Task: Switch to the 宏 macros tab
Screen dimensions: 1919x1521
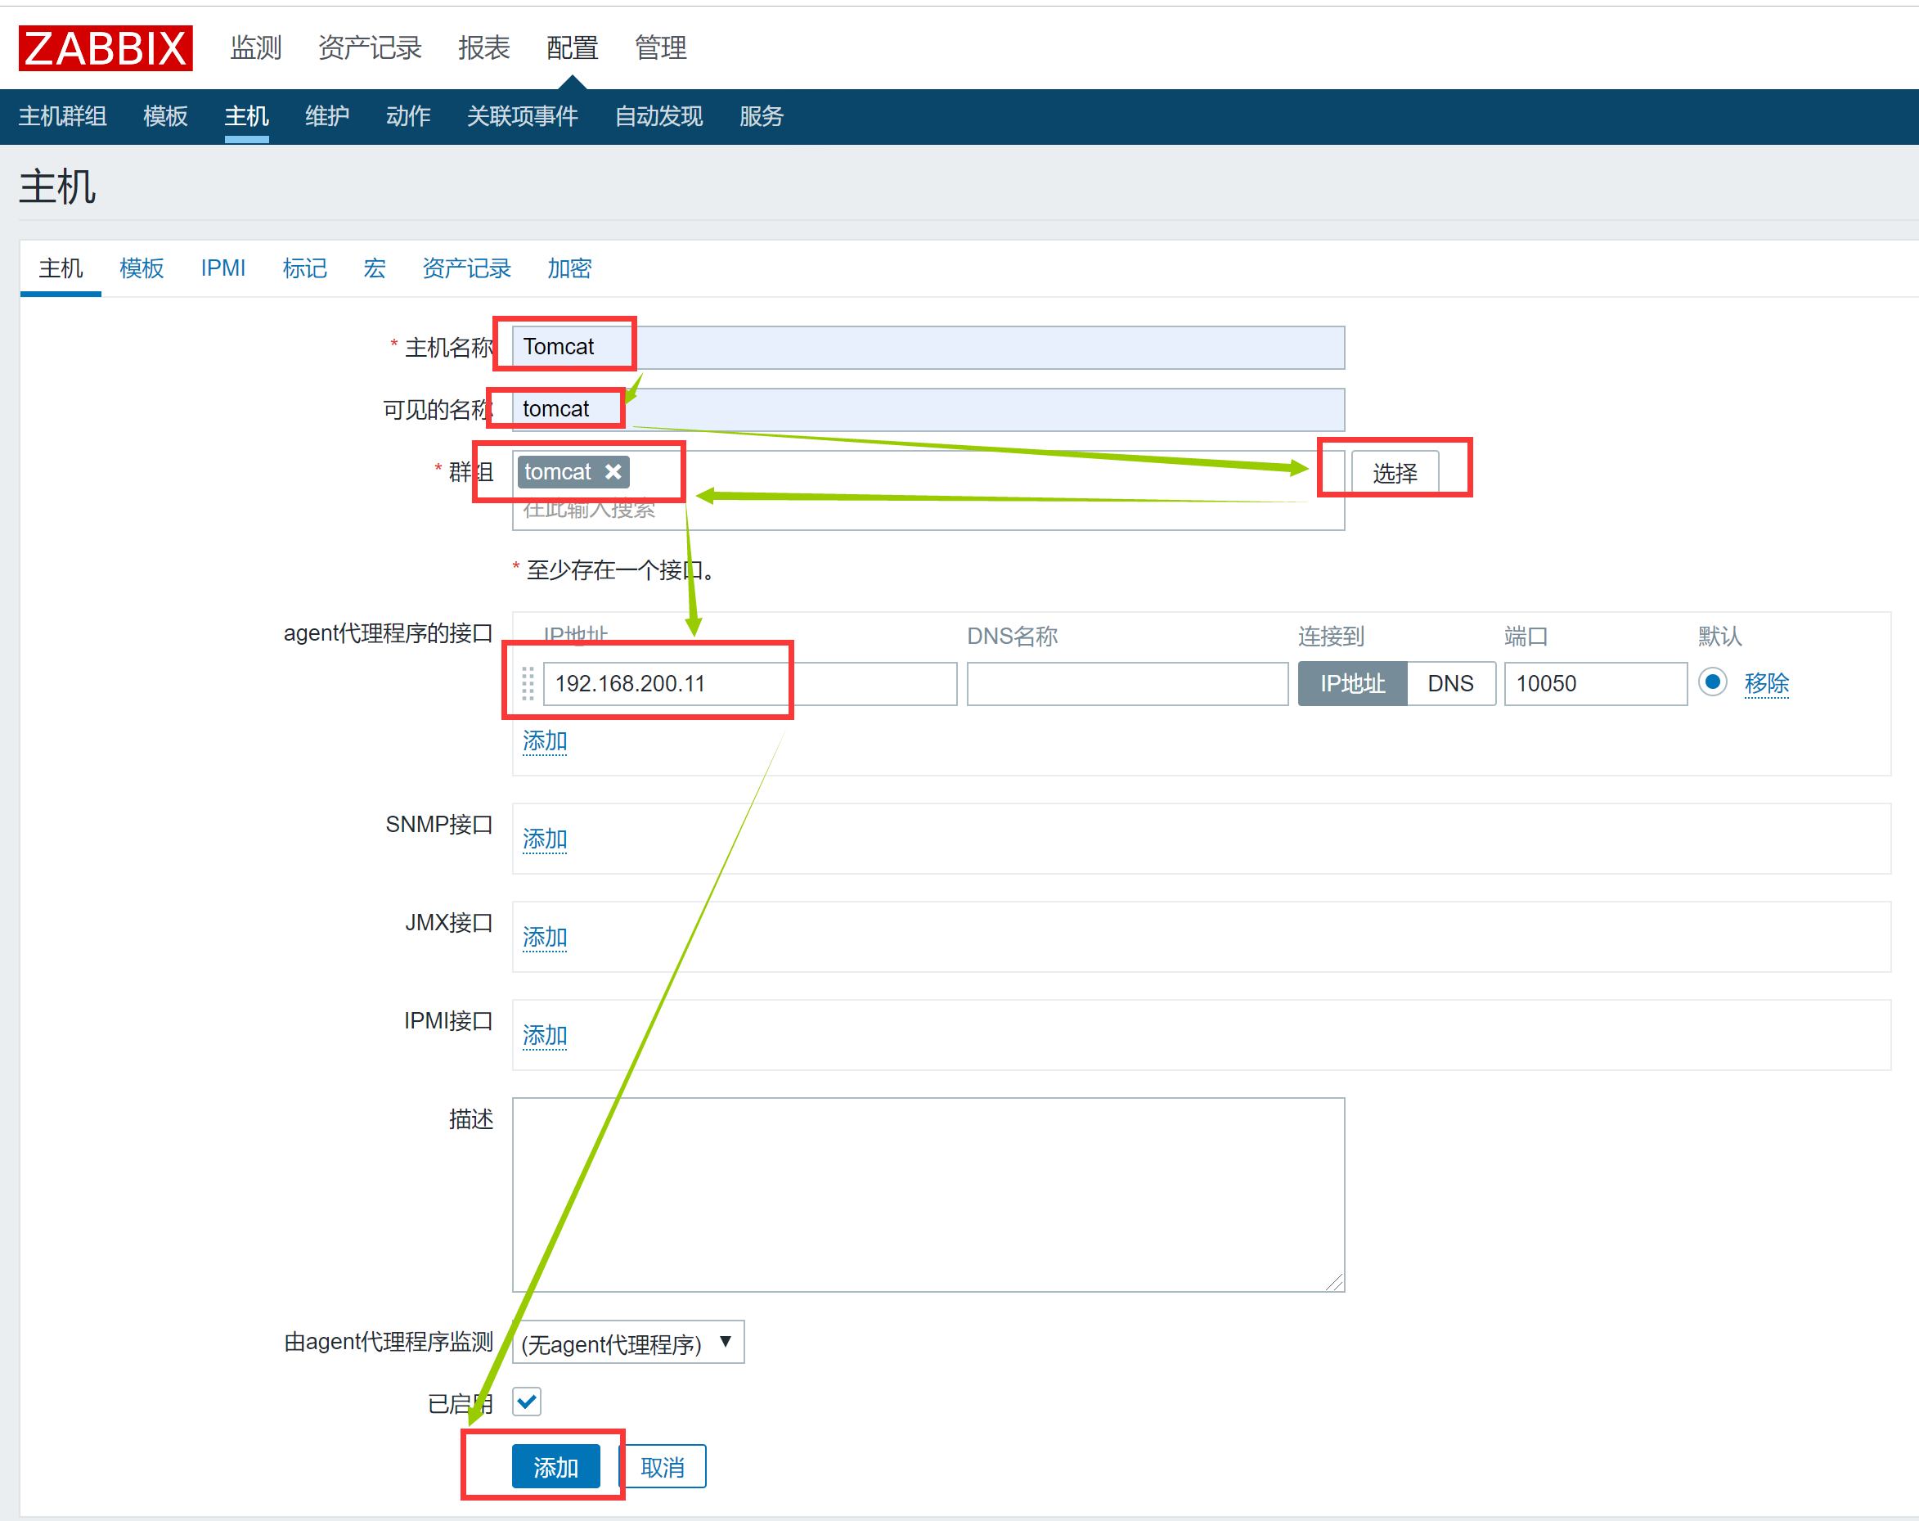Action: coord(375,268)
